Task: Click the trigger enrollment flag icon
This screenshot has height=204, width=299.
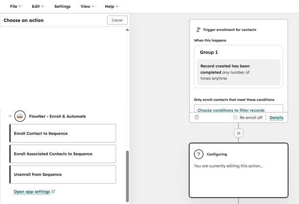Action: click(198, 30)
